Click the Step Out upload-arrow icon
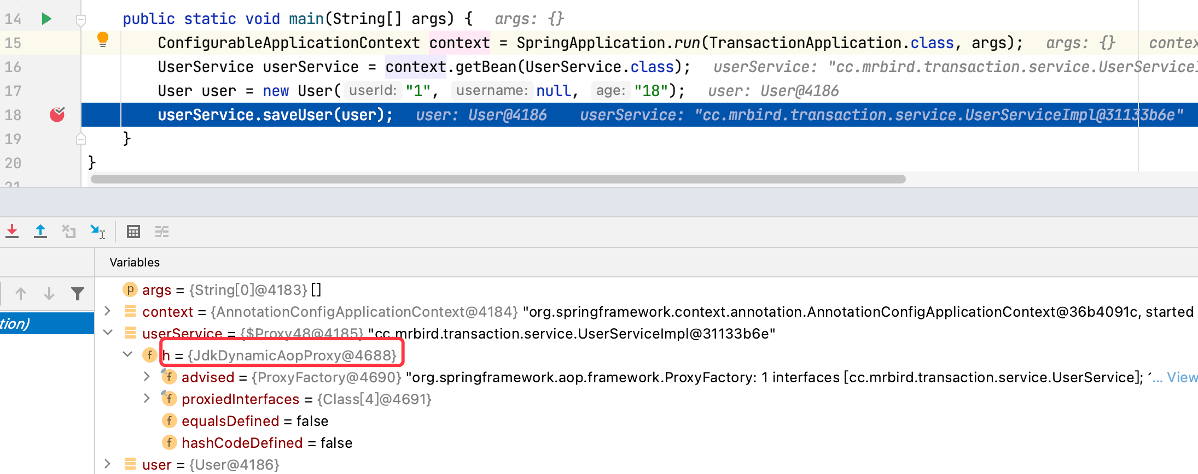Screen dimensions: 1198x474 click(x=40, y=232)
